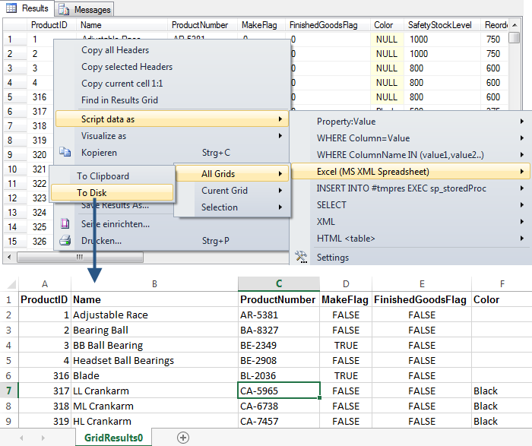The width and height of the screenshot is (532, 446).
Task: Open the GridResults0 sheet tab
Action: (114, 438)
